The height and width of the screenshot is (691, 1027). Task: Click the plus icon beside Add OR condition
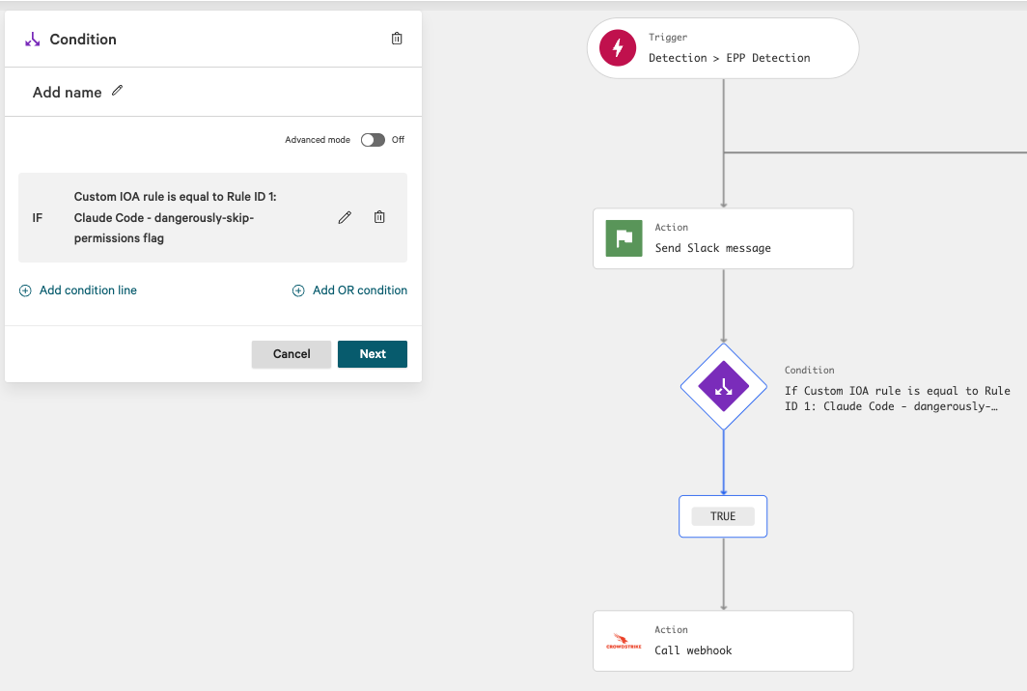coord(298,290)
